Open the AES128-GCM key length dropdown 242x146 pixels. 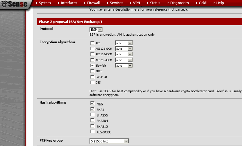point(124,49)
